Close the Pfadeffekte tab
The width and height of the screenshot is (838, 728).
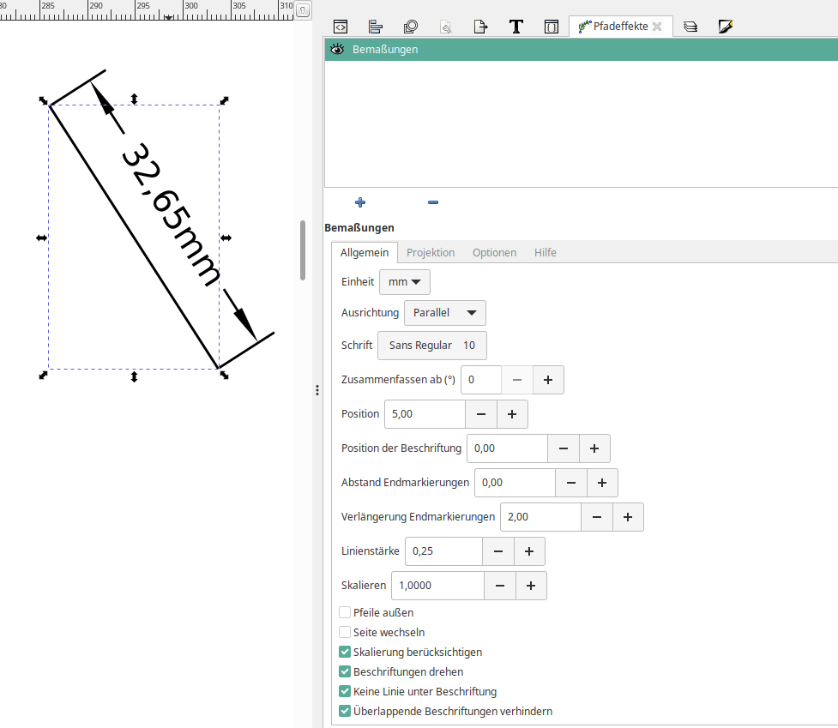pyautogui.click(x=657, y=27)
